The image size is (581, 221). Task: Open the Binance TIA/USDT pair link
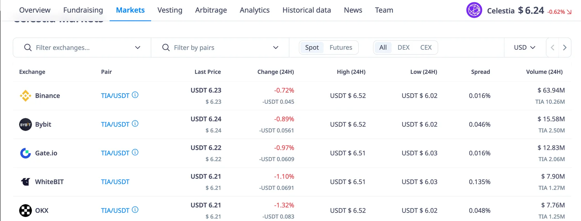(x=115, y=96)
